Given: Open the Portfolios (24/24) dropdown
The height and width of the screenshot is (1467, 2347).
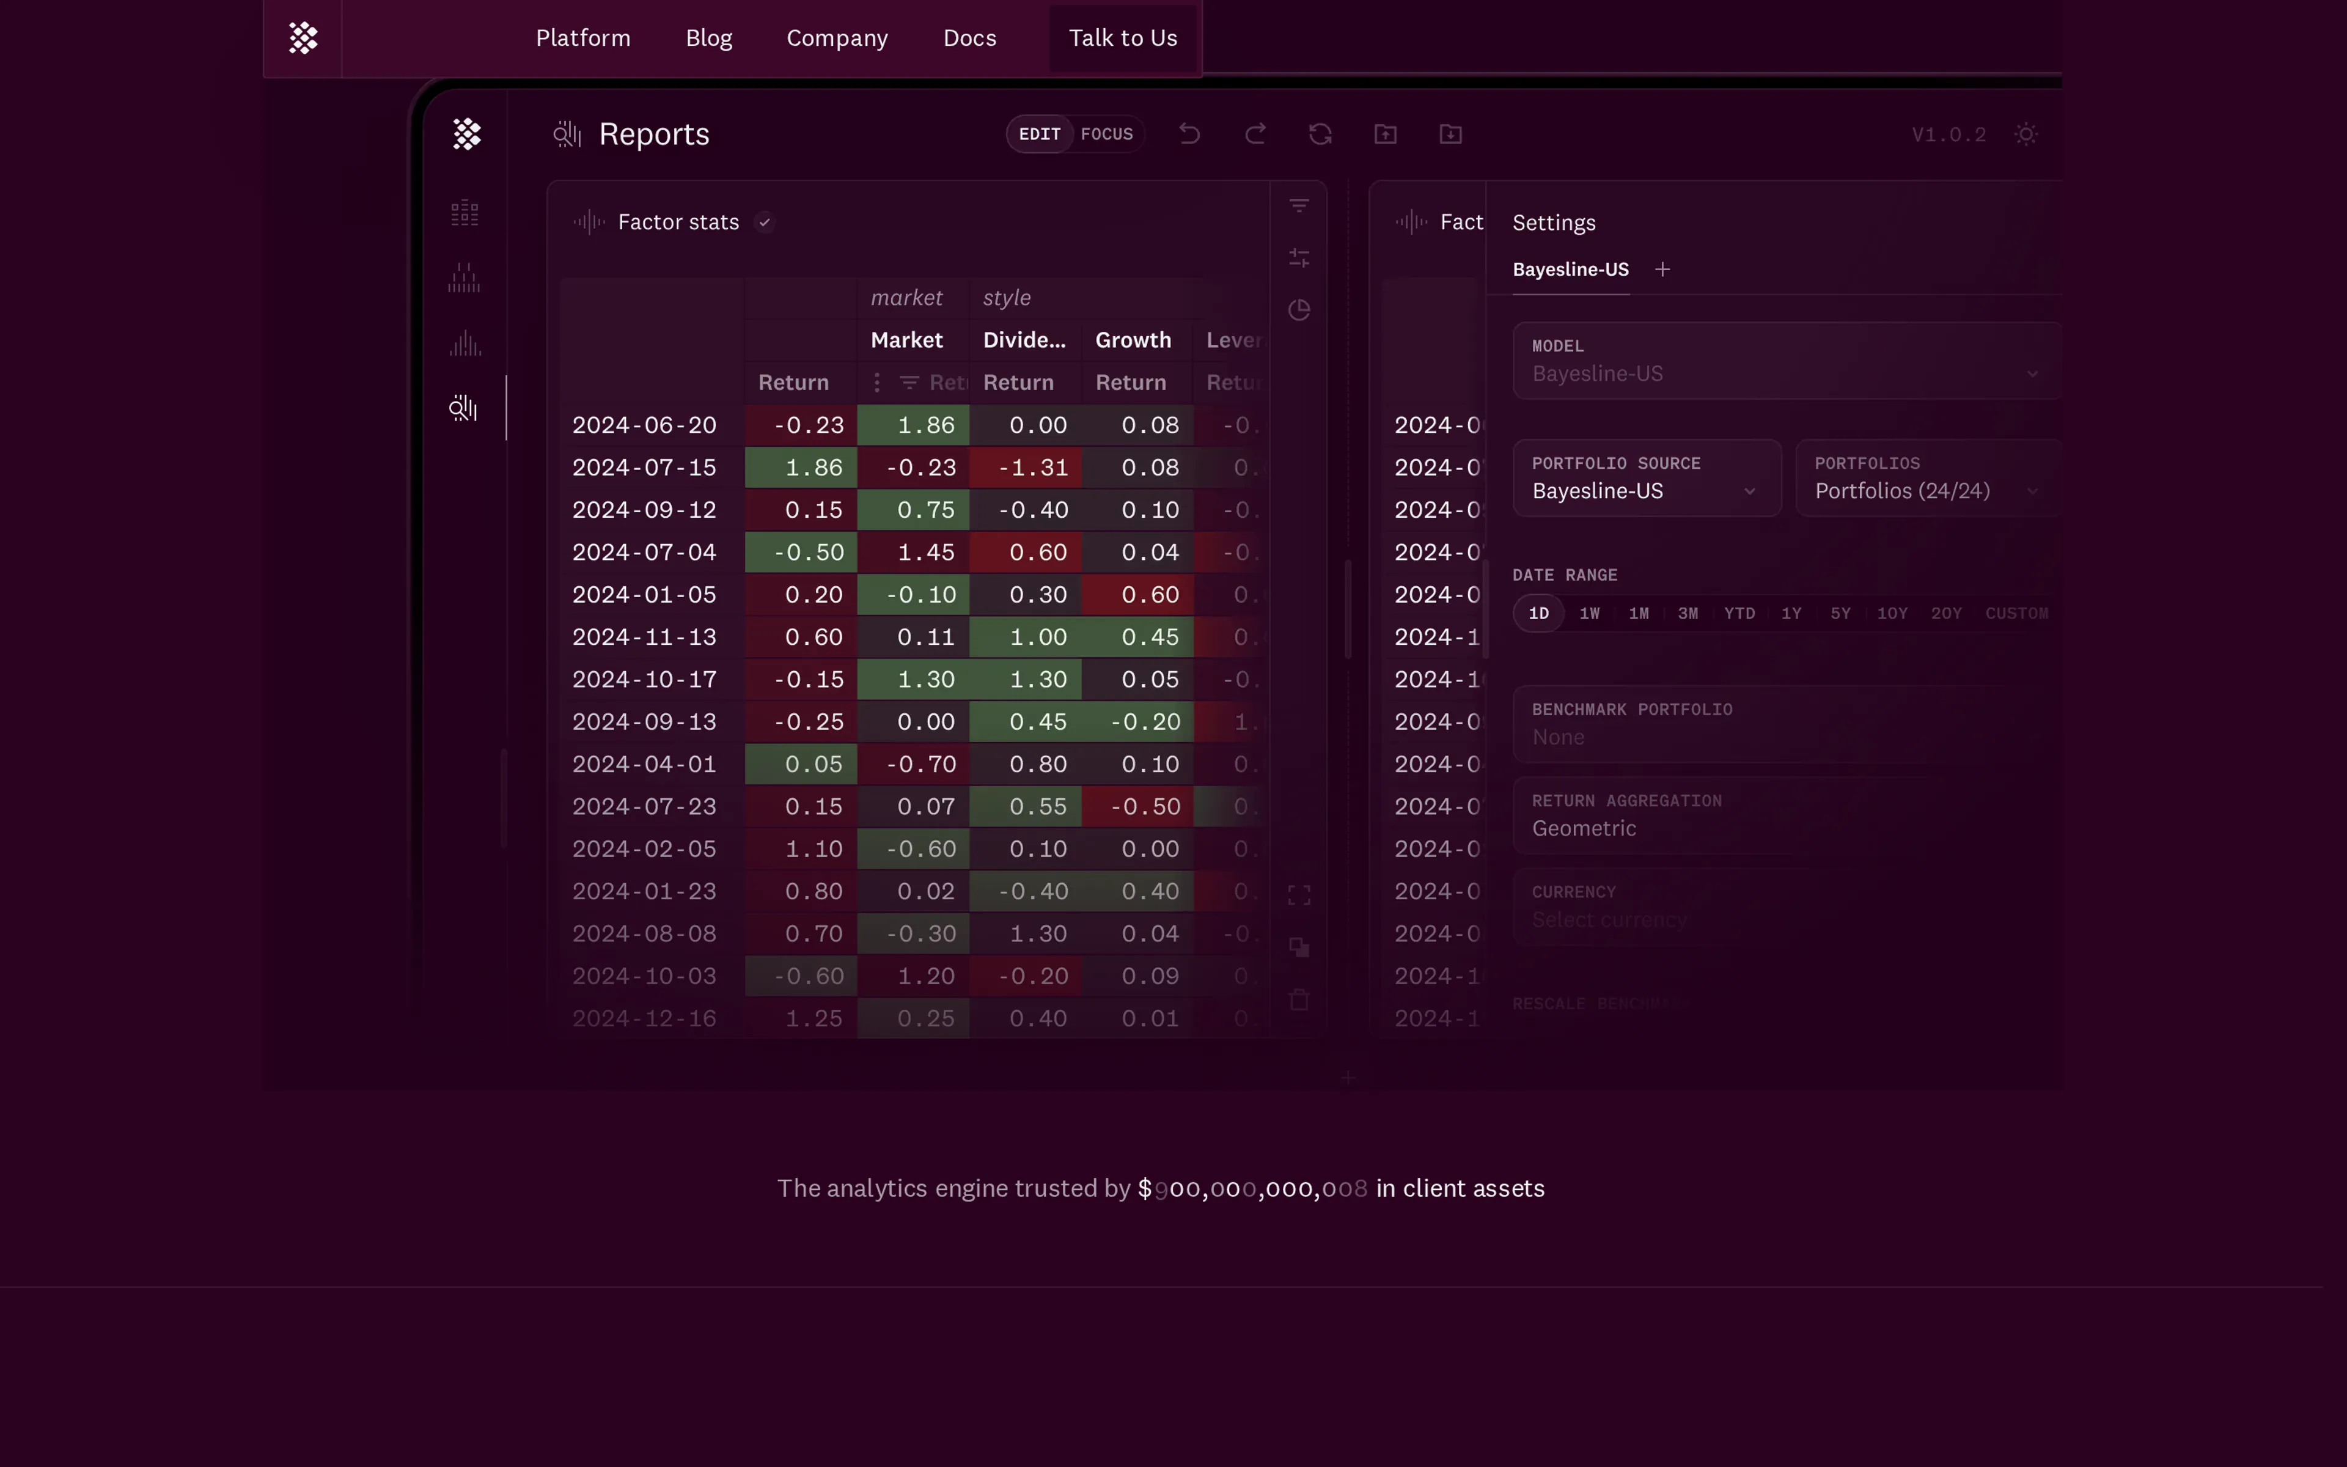Looking at the screenshot, I should click(1928, 479).
